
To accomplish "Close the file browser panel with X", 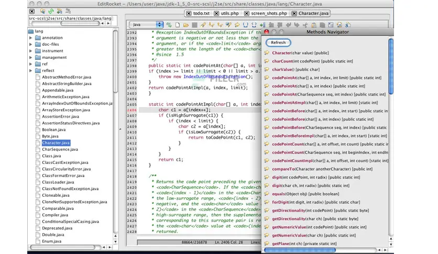I will [x=31, y=11].
